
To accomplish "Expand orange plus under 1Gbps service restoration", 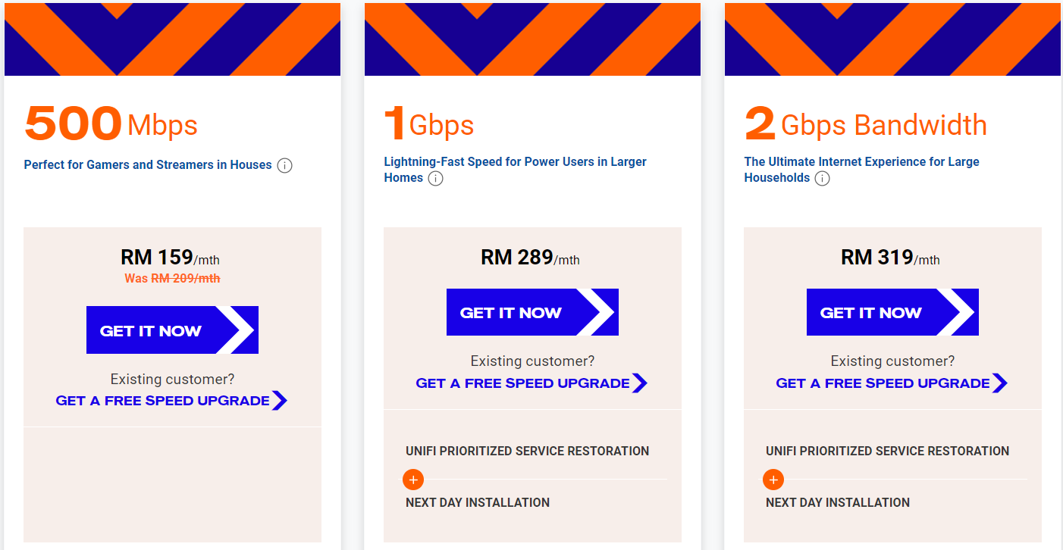I will click(413, 480).
